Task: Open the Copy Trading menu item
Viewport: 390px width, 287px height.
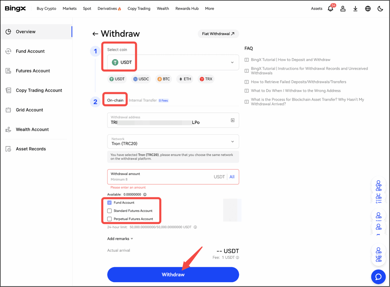Action: coord(139,8)
